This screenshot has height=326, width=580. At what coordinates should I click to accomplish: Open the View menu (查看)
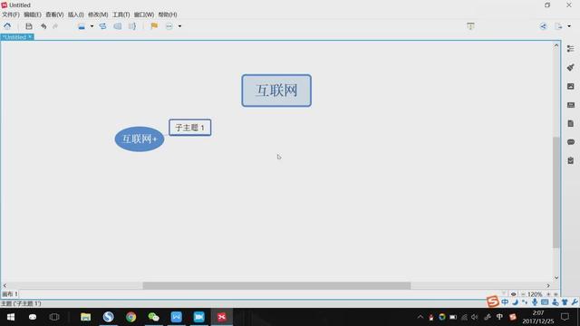(x=54, y=14)
